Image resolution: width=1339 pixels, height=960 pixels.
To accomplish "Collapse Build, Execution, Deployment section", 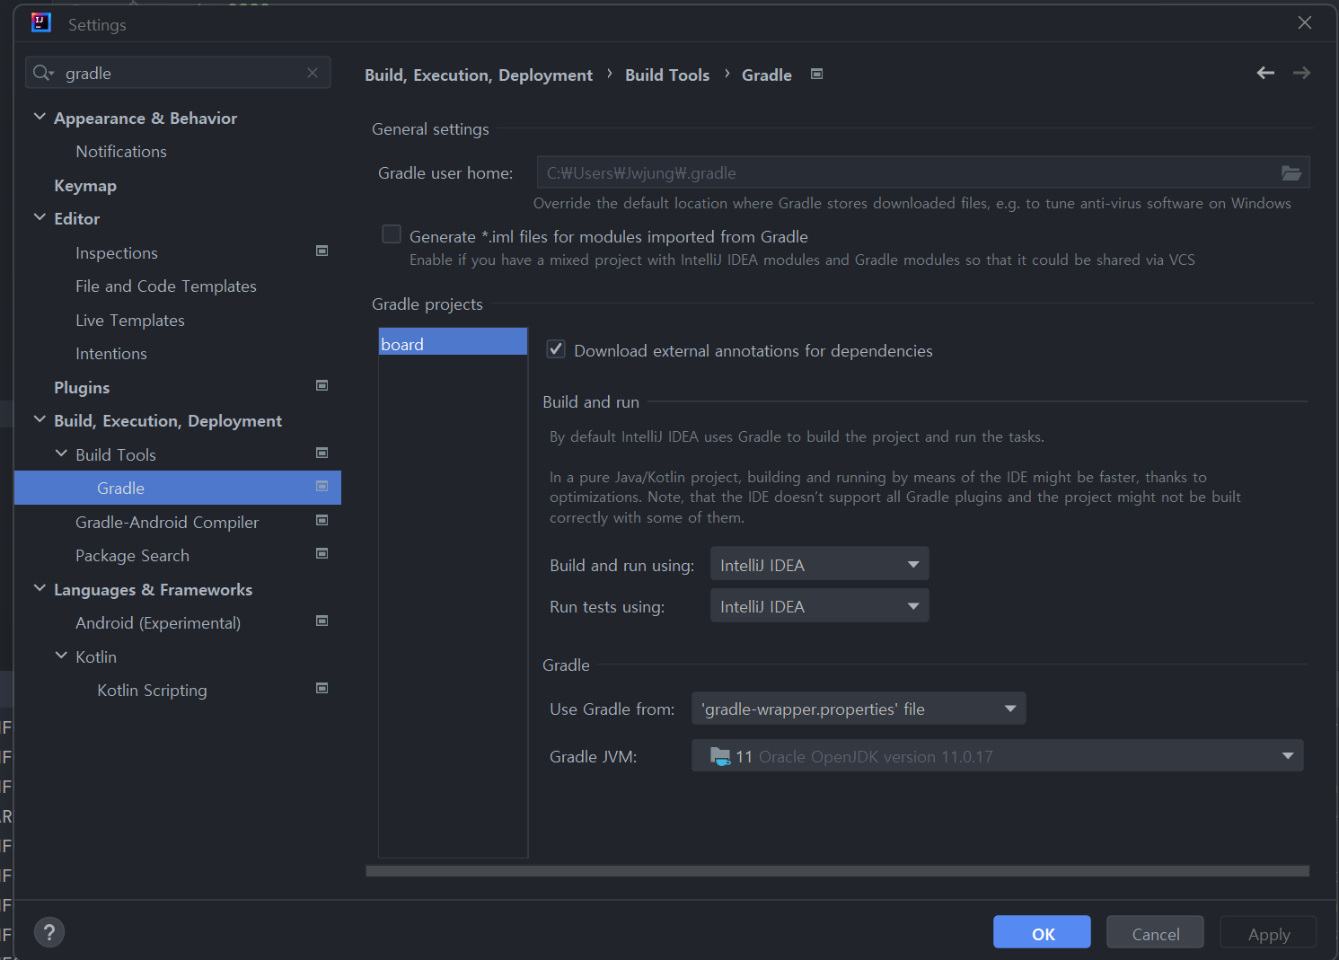I will click(x=40, y=419).
